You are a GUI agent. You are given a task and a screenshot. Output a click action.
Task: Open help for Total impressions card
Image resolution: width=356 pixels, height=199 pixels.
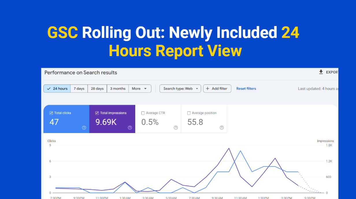pyautogui.click(x=130, y=128)
